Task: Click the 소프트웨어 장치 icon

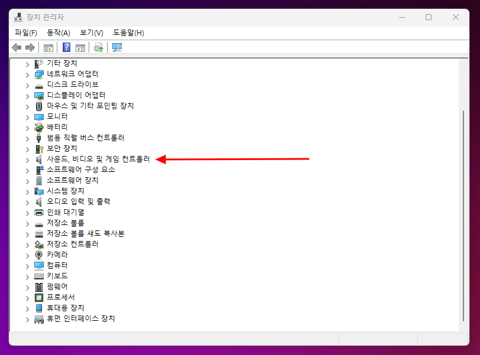Action: 39,181
